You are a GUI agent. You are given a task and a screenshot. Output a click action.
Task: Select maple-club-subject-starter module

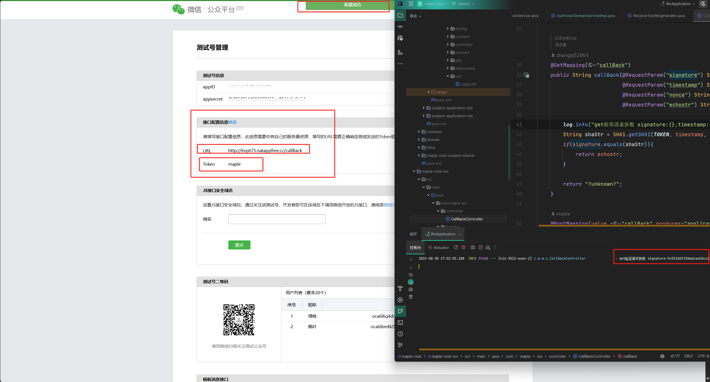(x=448, y=155)
